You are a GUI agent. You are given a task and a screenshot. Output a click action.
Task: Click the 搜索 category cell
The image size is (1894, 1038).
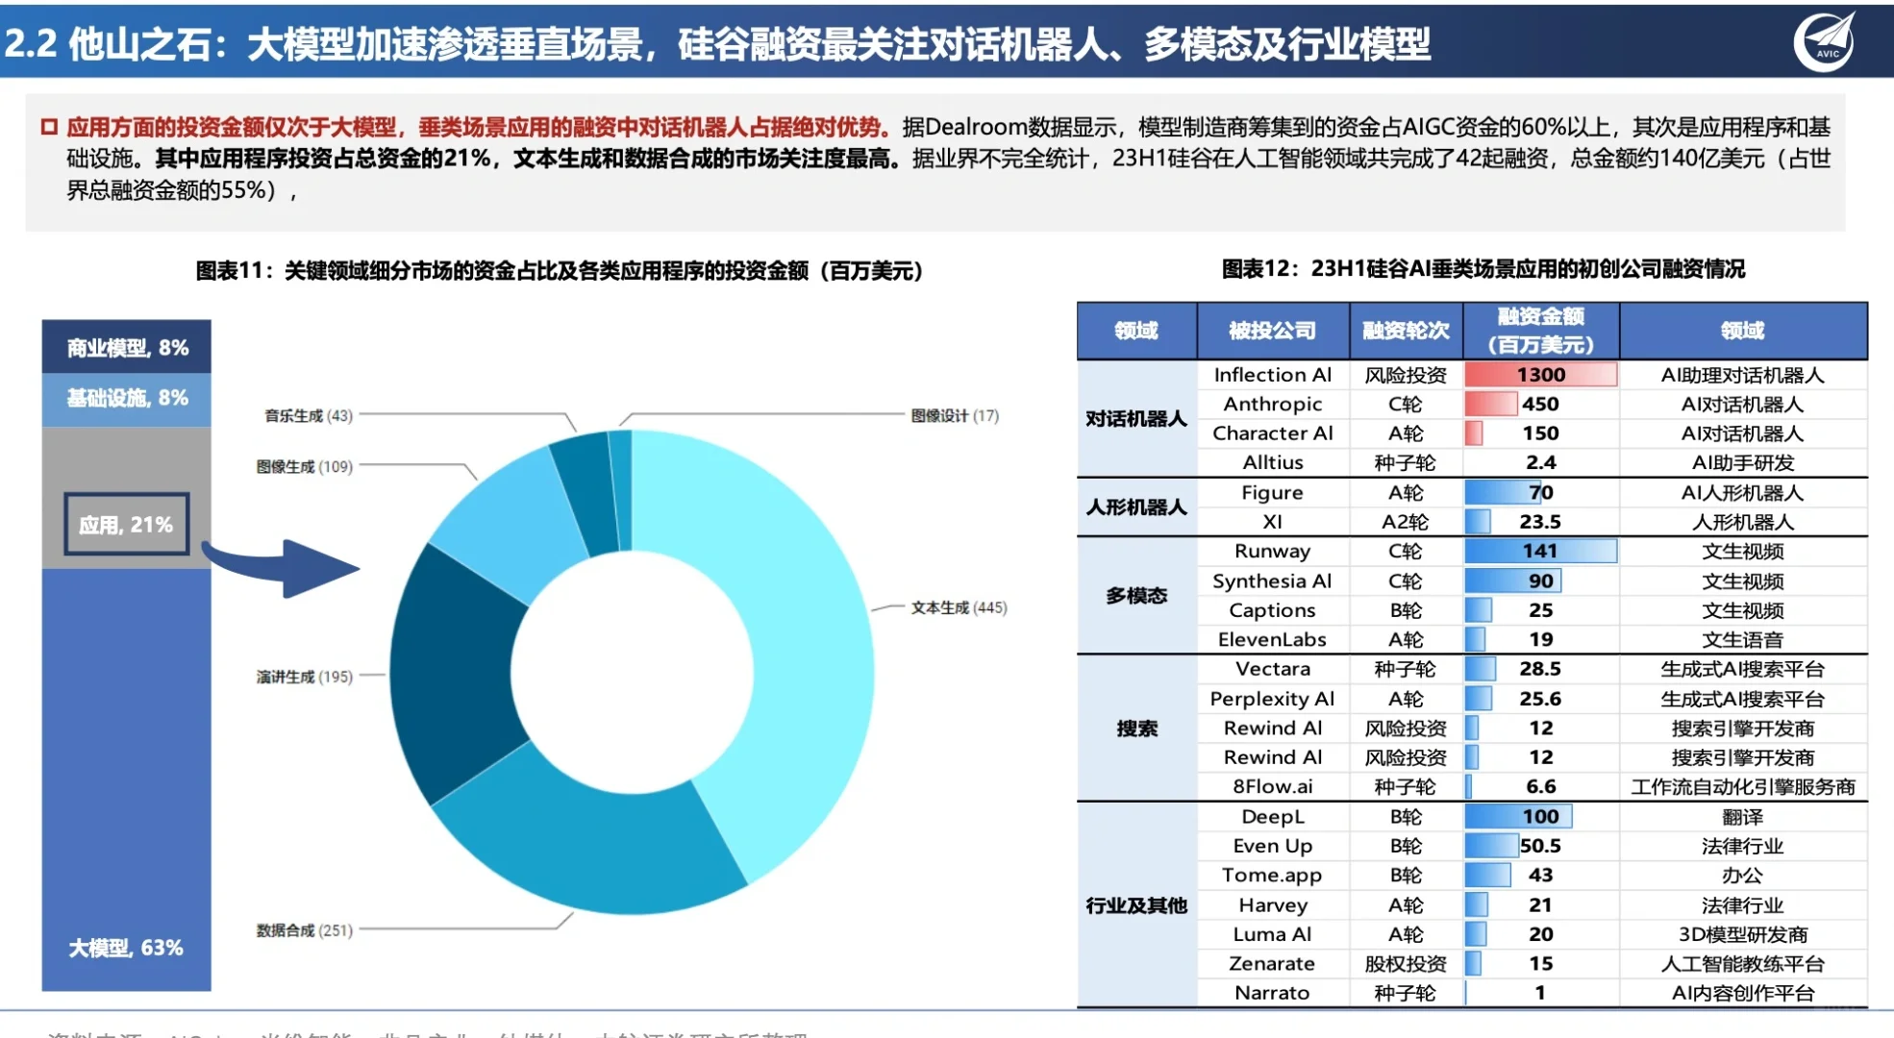pos(1136,729)
